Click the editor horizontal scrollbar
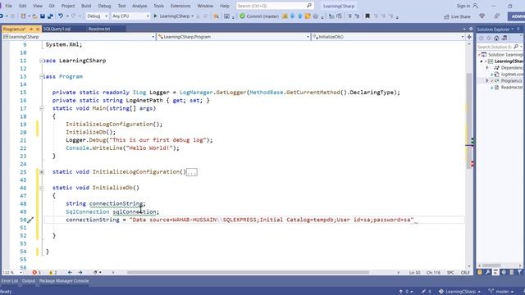Image resolution: width=525 pixels, height=295 pixels. pyautogui.click(x=248, y=273)
